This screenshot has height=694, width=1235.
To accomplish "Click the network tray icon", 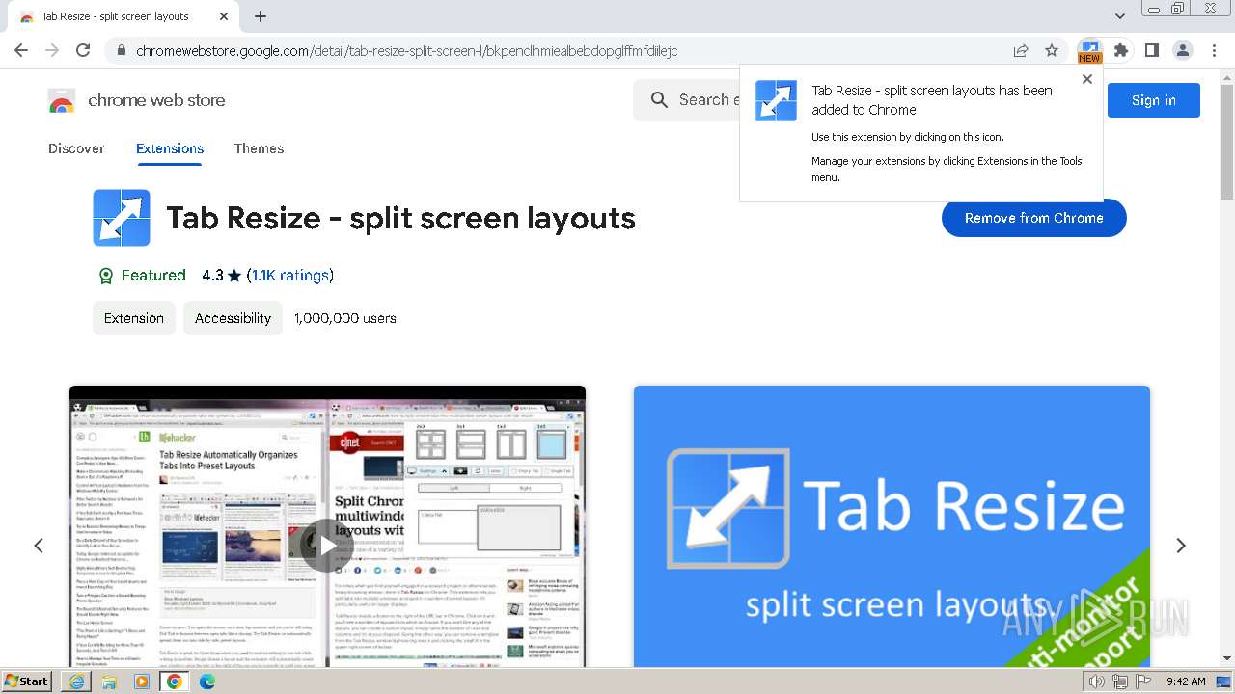I will point(1119,681).
